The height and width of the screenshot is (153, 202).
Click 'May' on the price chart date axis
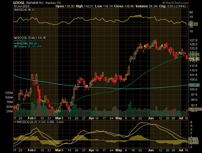point(119,118)
